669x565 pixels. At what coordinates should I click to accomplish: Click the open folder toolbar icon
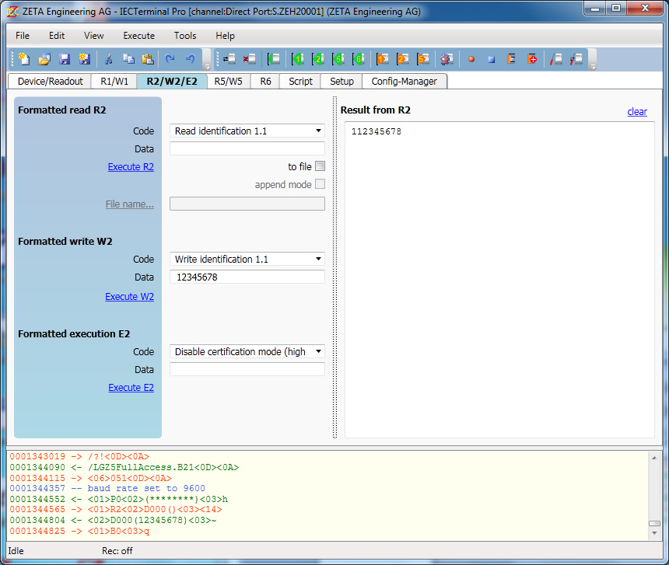click(x=44, y=59)
